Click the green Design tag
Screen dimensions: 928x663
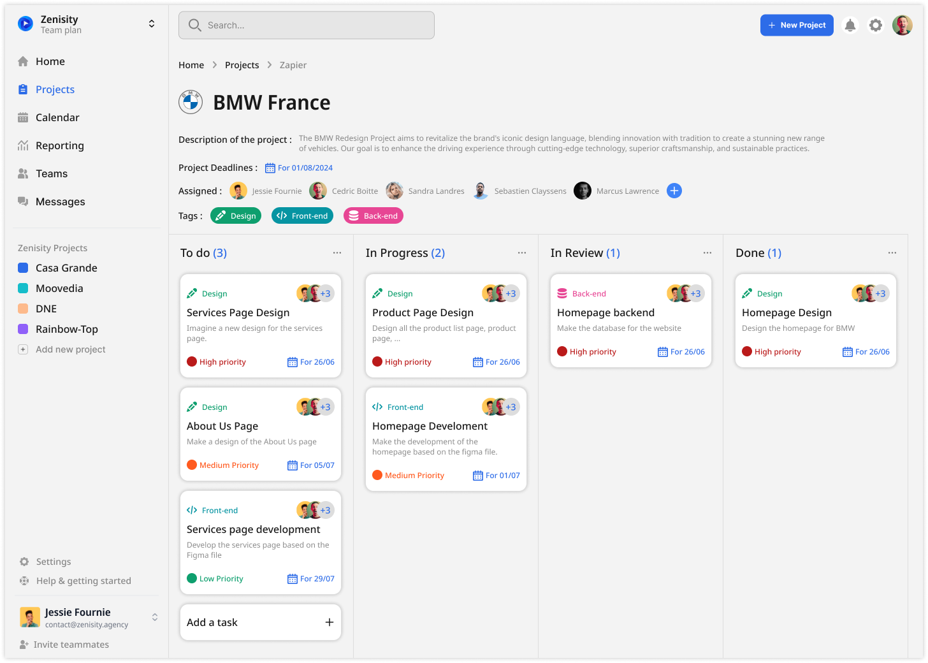pyautogui.click(x=236, y=216)
